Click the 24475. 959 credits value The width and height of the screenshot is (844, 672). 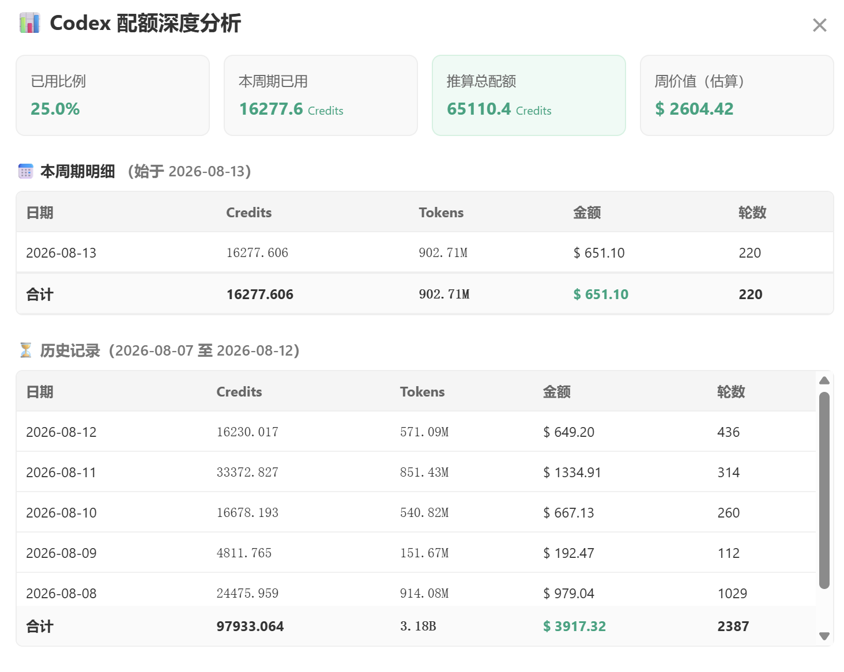coord(247,594)
